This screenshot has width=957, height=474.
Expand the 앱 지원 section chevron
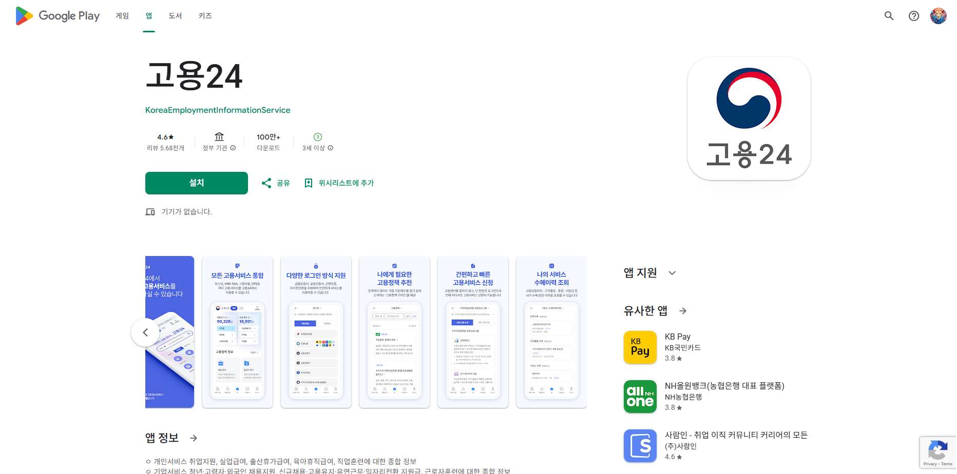pos(672,273)
